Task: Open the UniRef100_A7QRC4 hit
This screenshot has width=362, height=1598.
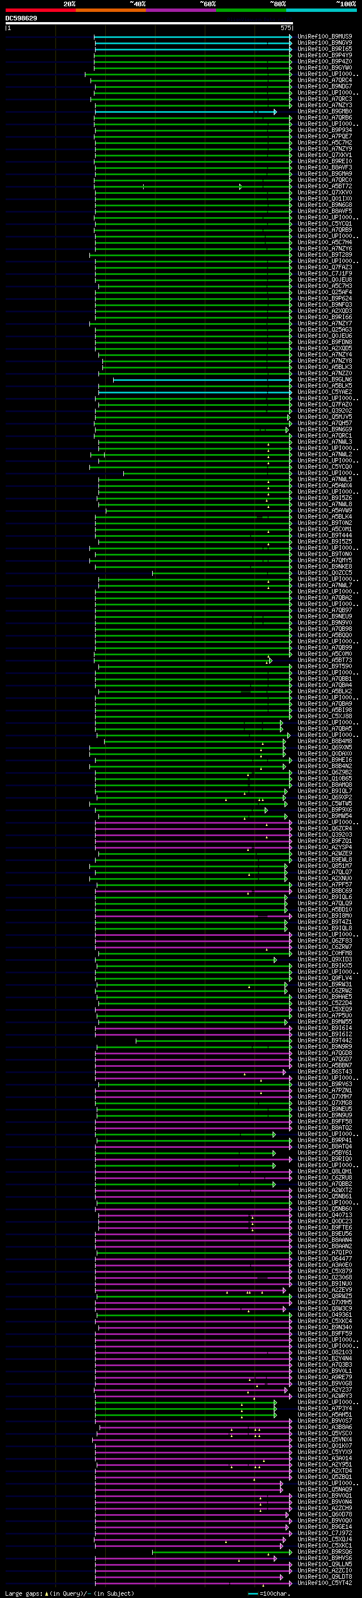Action: pyautogui.click(x=325, y=80)
